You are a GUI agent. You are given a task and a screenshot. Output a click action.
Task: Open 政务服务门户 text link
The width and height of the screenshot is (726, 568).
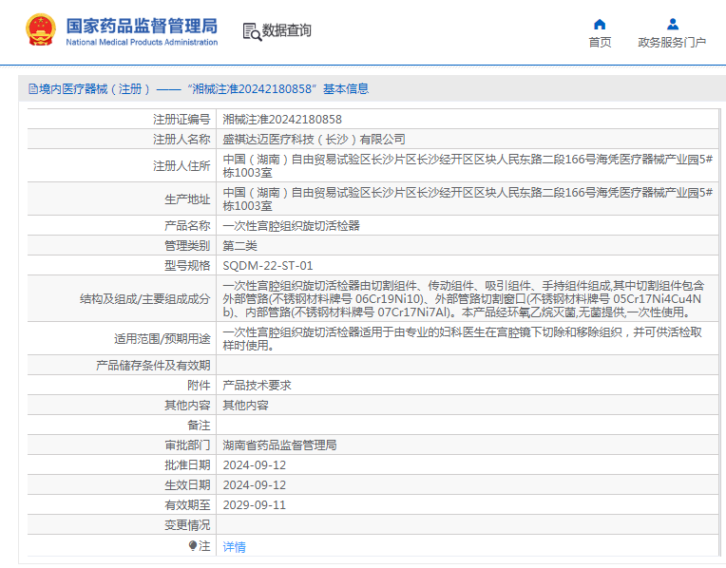coord(672,43)
